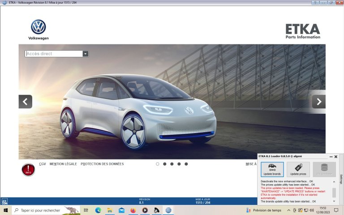Open the Accès direct dropdown arrow
344x215 pixels.
tap(86, 54)
